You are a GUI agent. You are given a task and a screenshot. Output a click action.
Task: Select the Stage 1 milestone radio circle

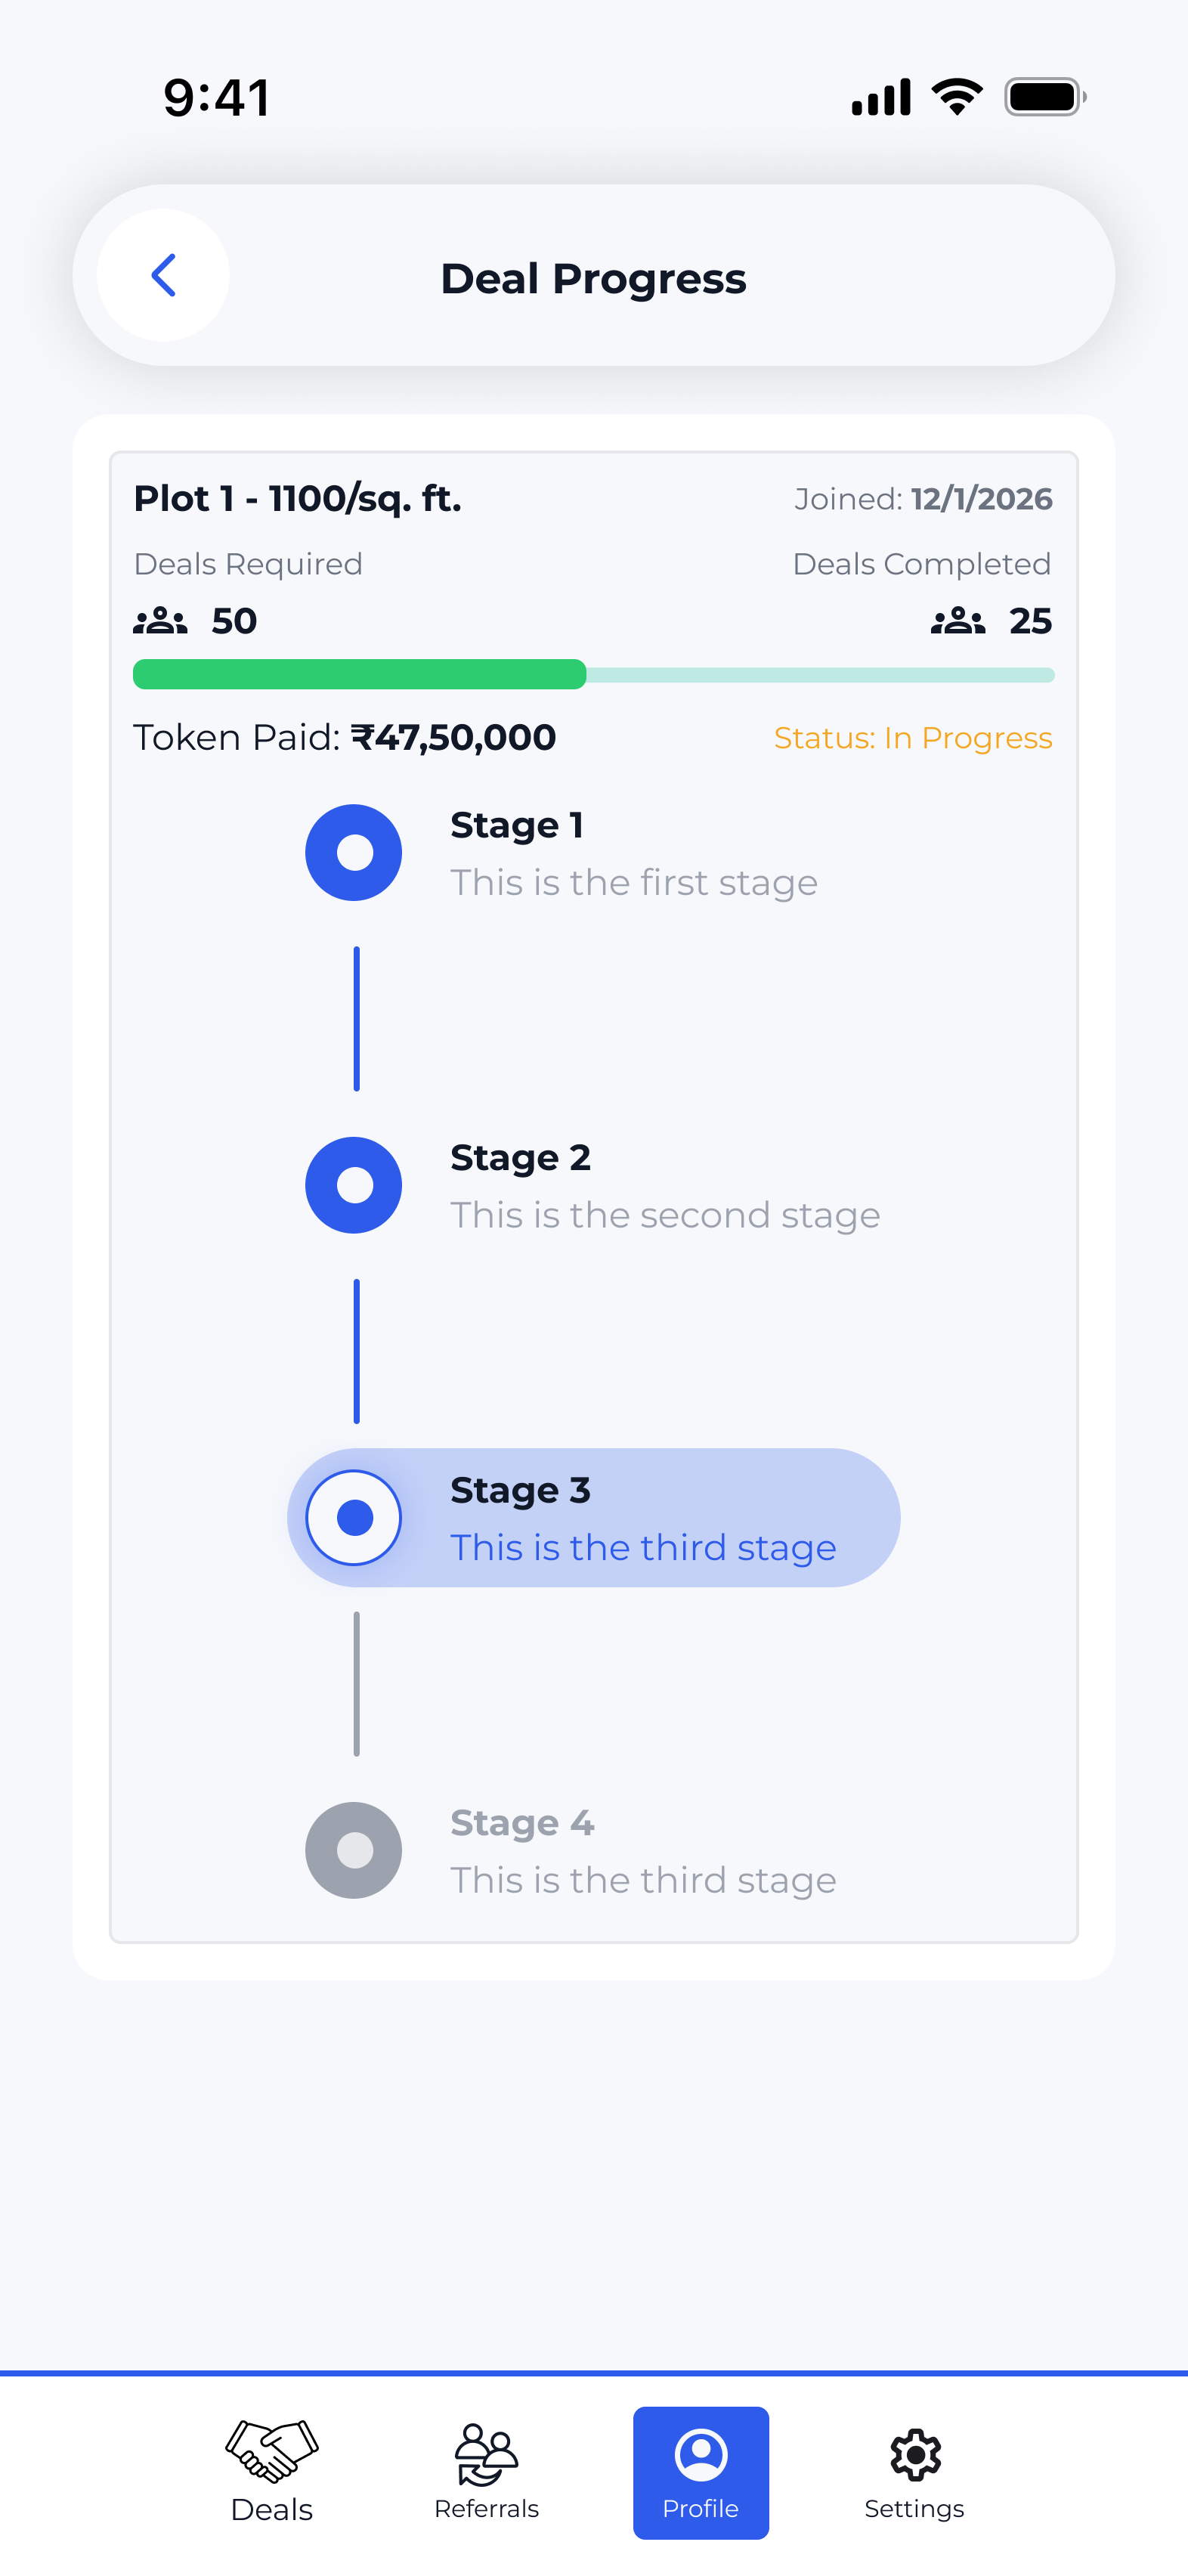pyautogui.click(x=354, y=852)
